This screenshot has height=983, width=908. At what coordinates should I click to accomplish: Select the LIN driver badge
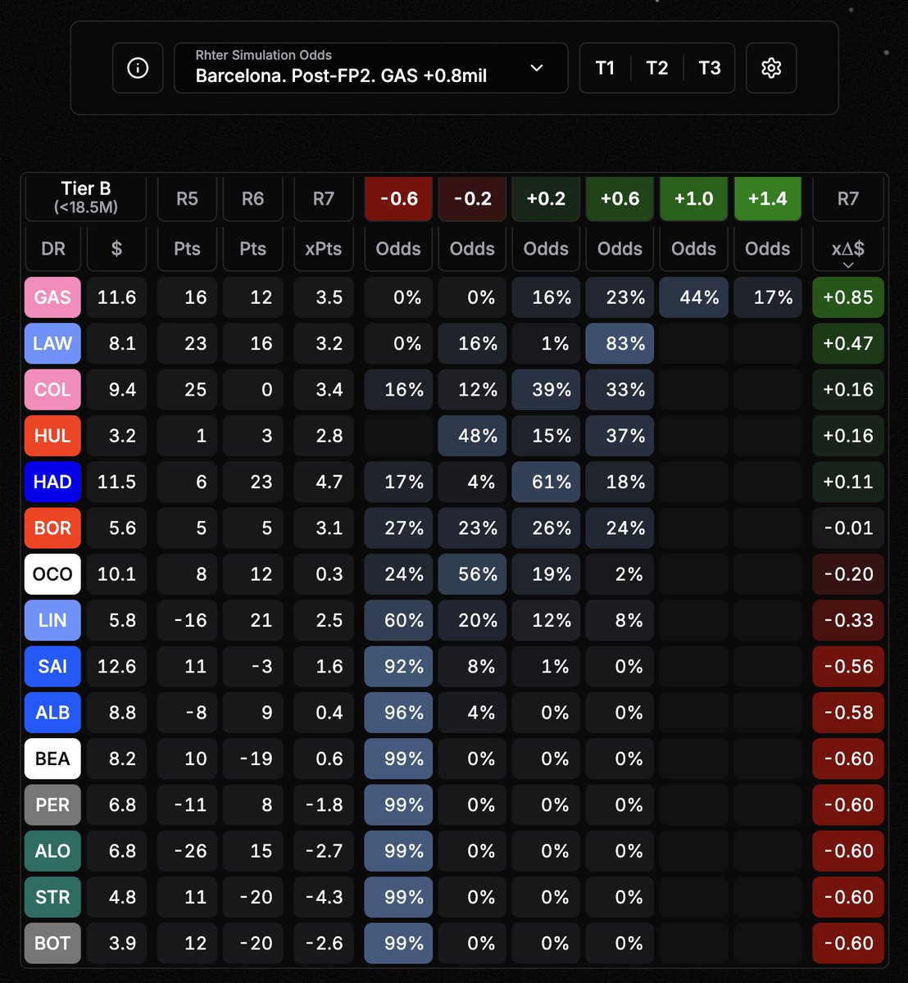click(x=53, y=620)
